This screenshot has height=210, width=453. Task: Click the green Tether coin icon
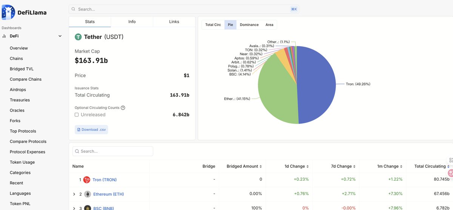point(78,37)
